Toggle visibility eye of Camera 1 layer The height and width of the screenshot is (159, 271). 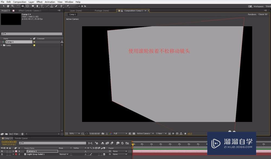tap(2, 151)
